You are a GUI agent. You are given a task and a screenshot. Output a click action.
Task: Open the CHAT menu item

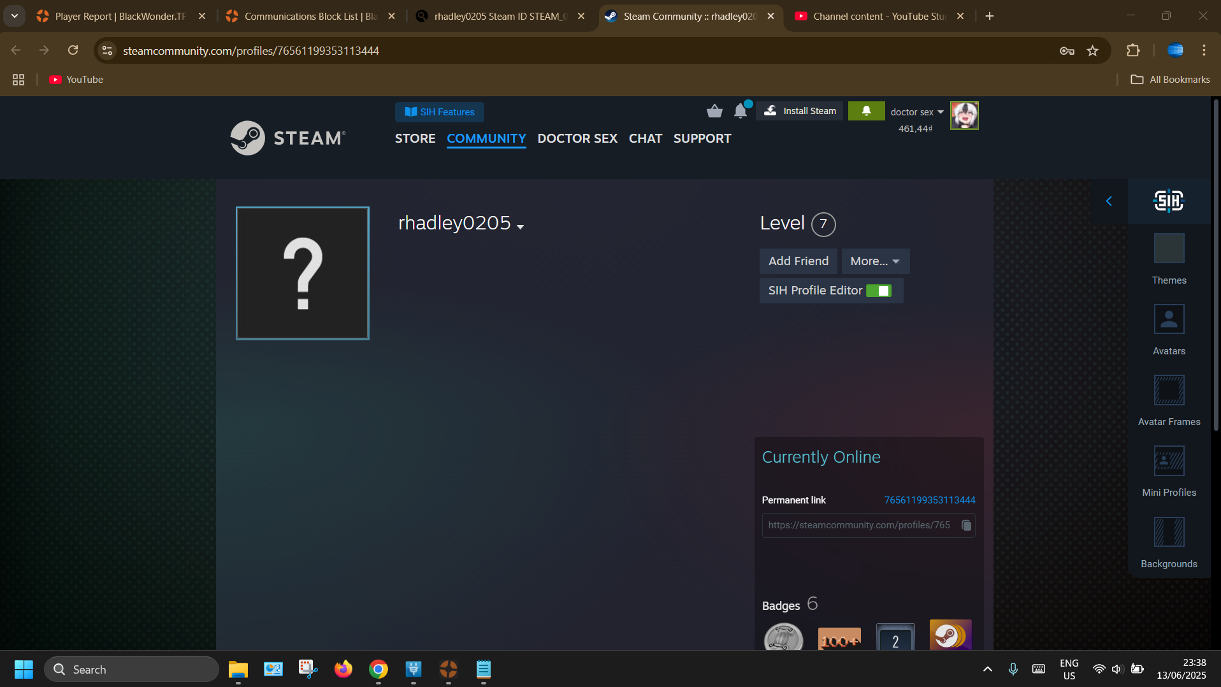pyautogui.click(x=645, y=138)
